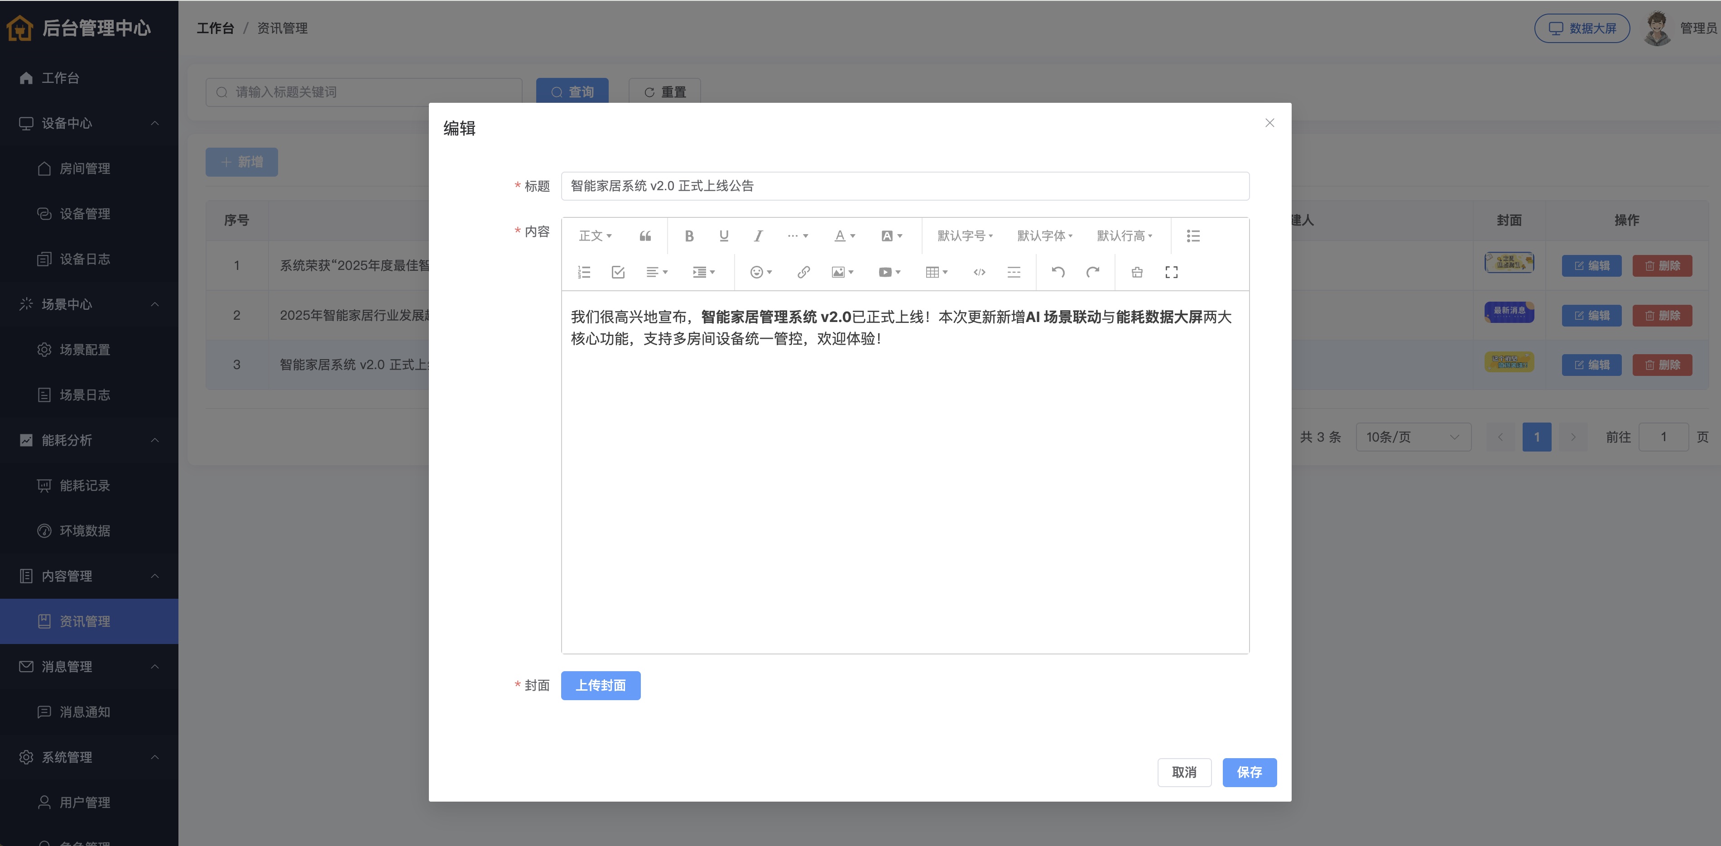Collapse 内容管理 sidebar group
The image size is (1721, 846).
(x=89, y=576)
